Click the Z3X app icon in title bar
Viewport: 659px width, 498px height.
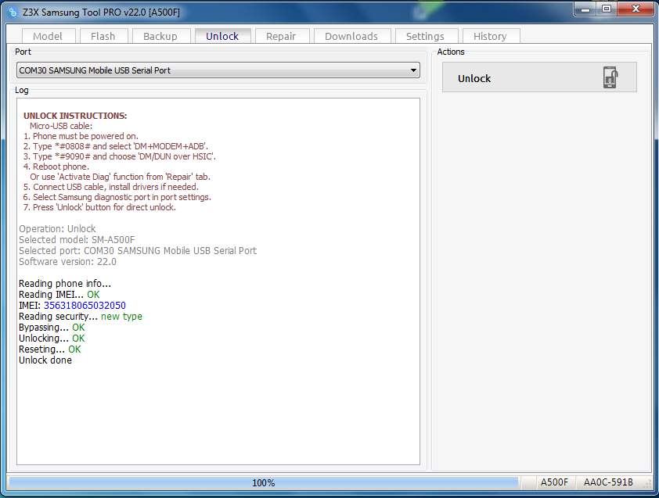click(13, 13)
